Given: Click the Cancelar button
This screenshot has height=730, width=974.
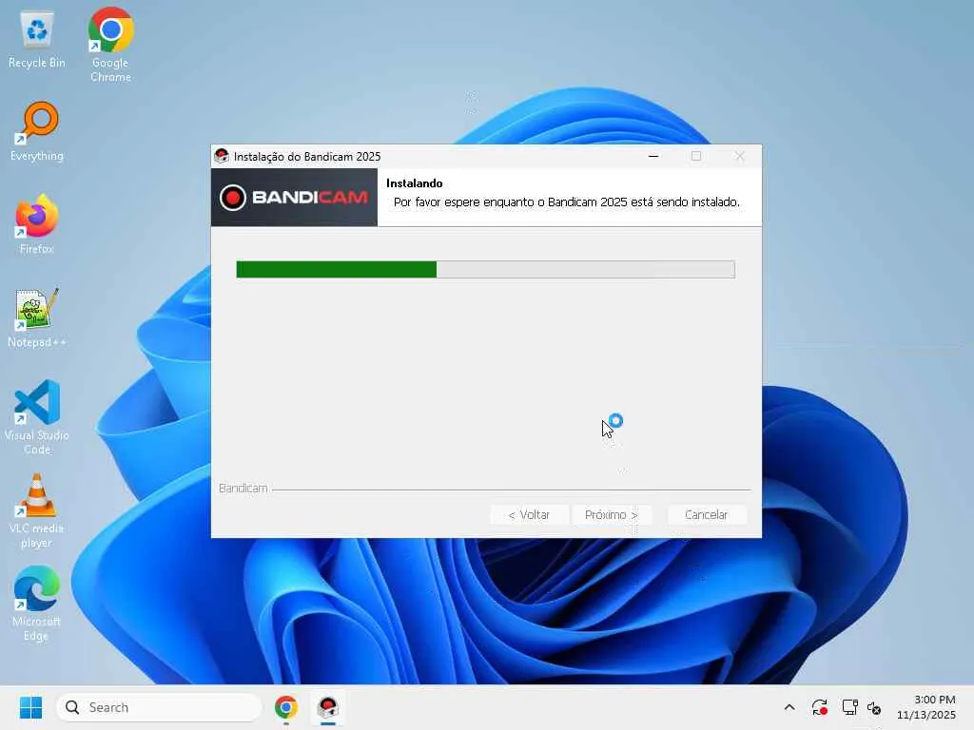Looking at the screenshot, I should click(x=707, y=514).
